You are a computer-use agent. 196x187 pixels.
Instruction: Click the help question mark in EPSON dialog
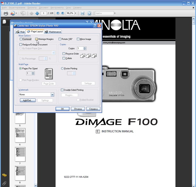(95, 25)
